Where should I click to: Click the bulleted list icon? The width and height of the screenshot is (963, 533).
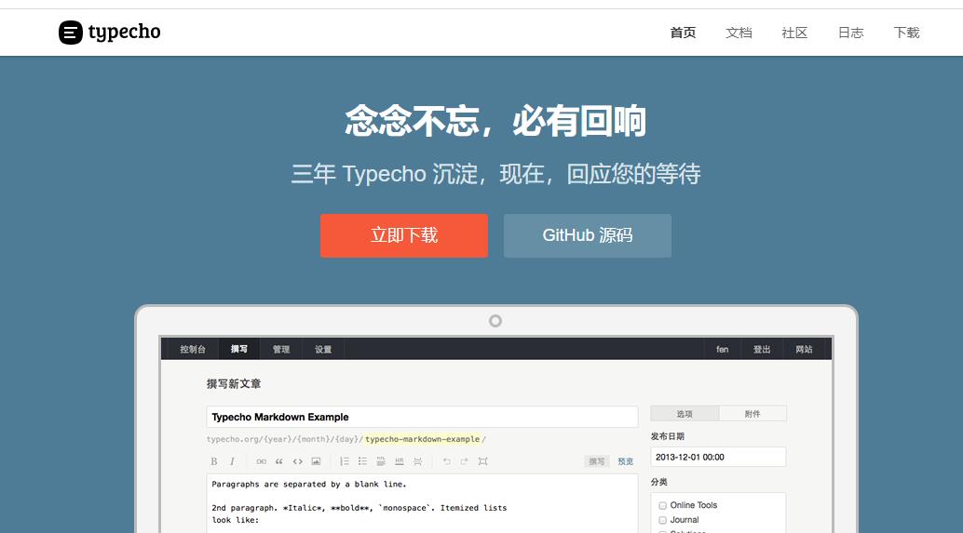click(363, 461)
